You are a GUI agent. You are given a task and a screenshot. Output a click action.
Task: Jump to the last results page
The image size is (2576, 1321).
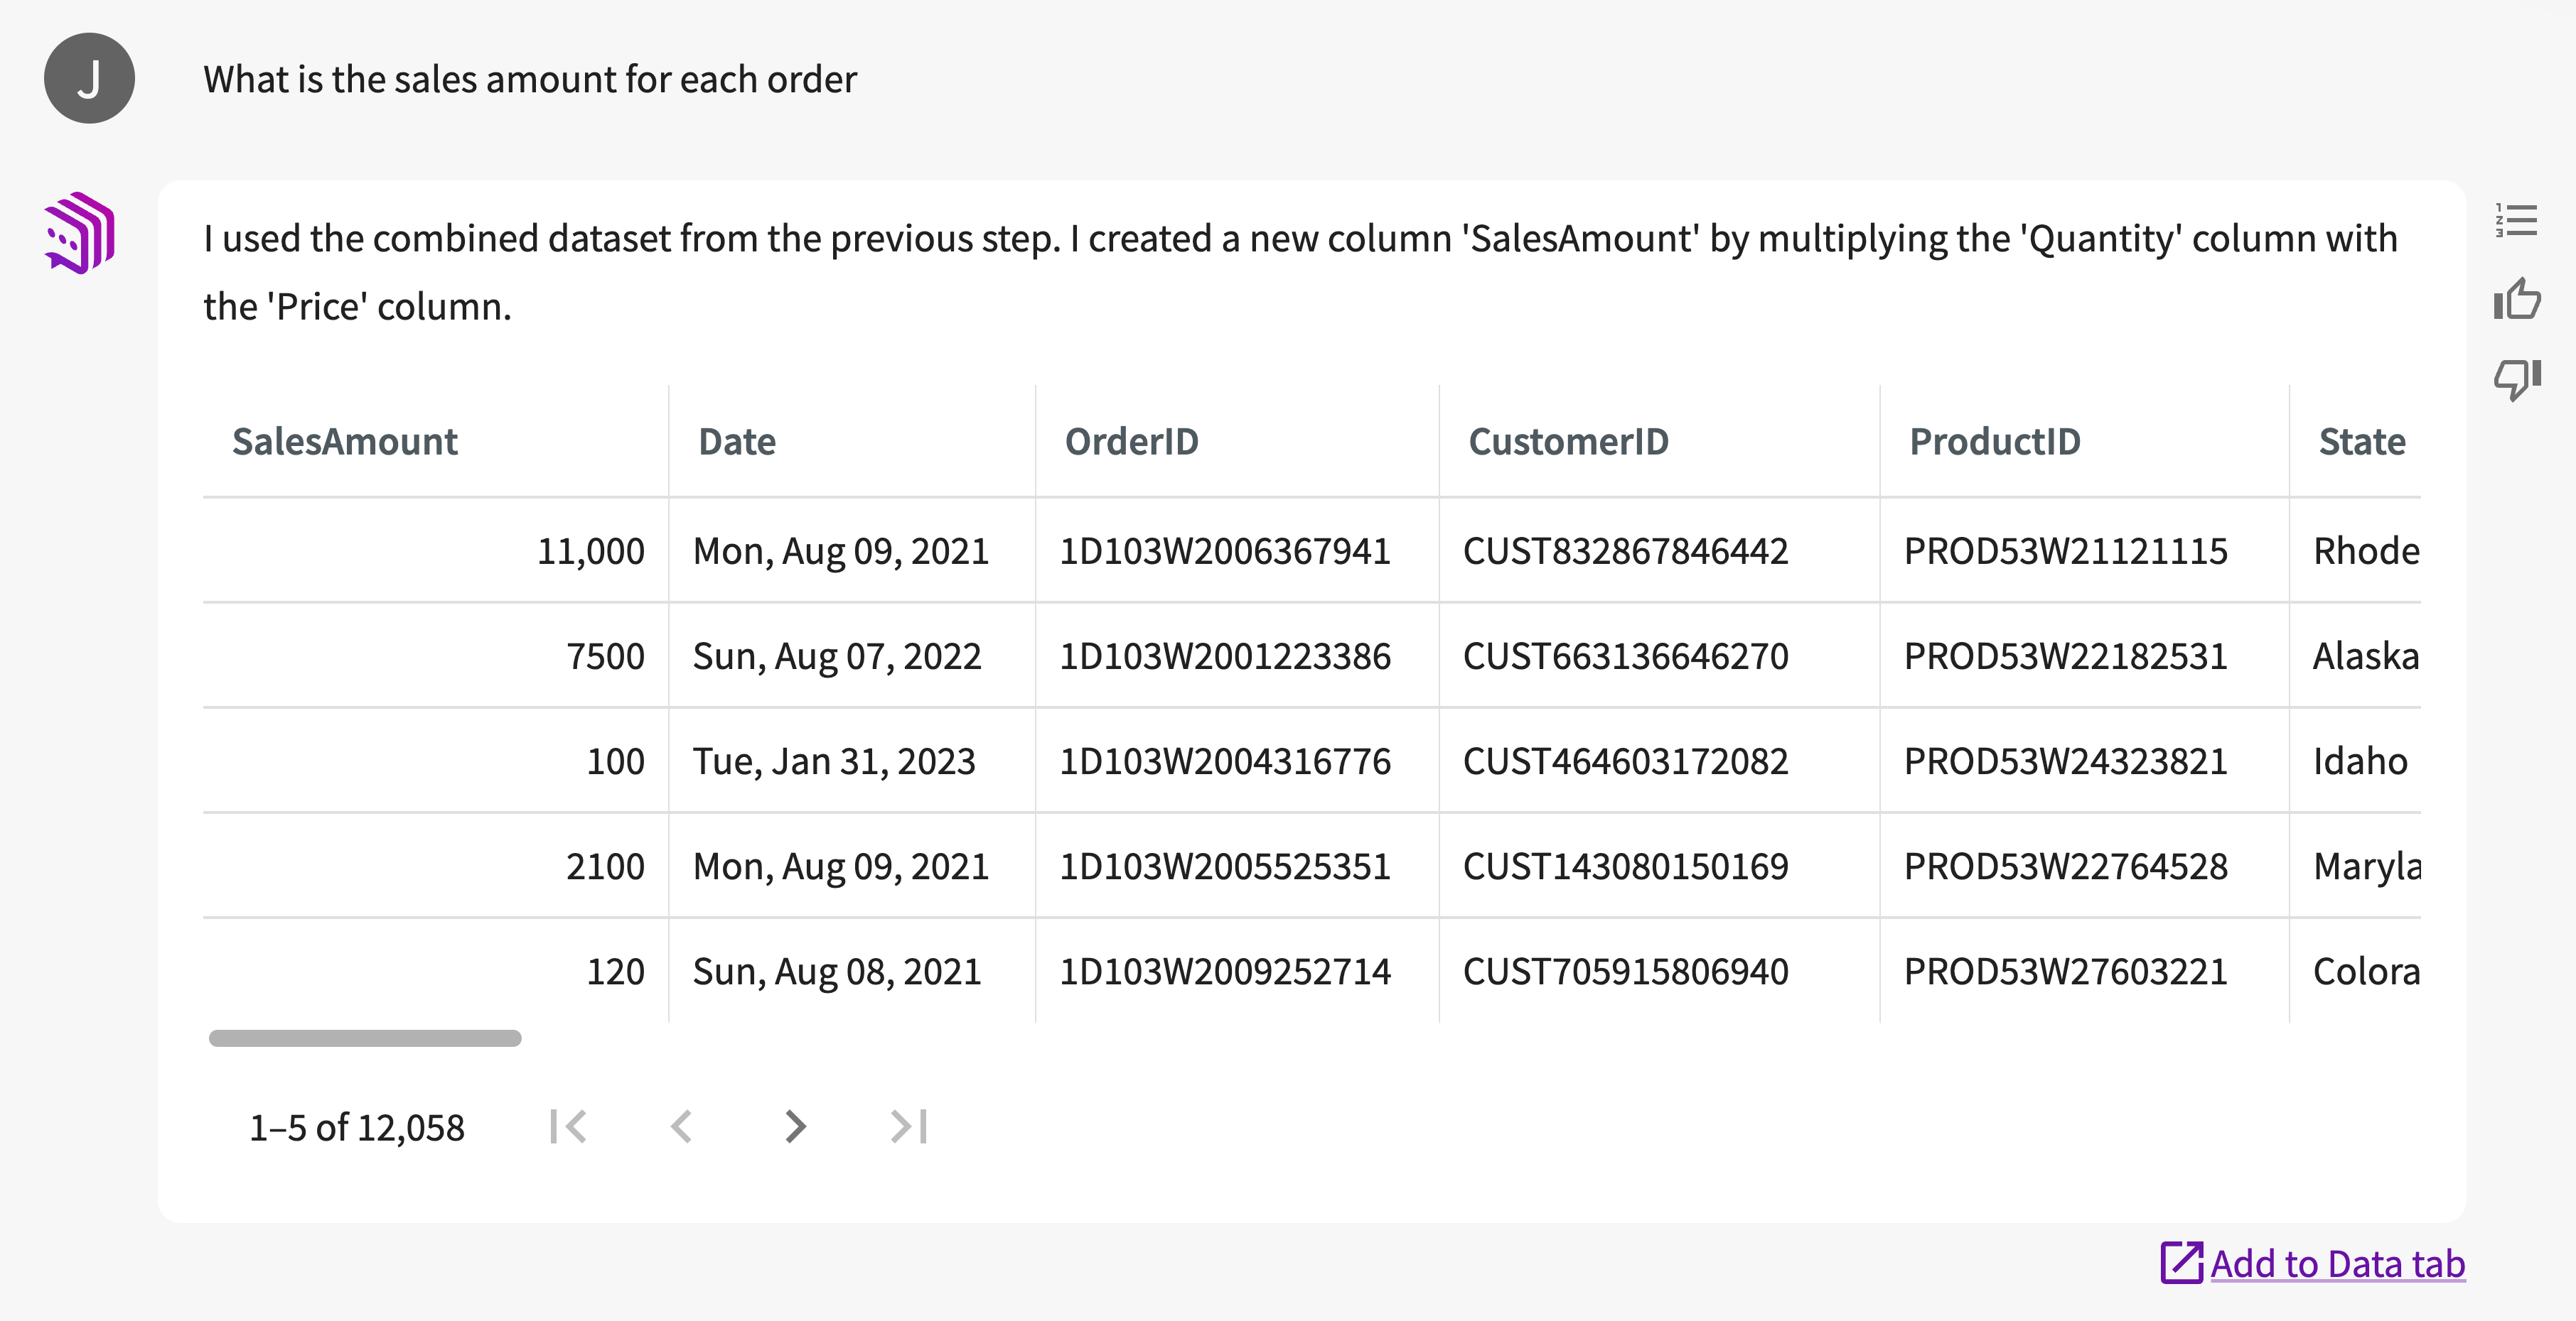click(x=908, y=1126)
